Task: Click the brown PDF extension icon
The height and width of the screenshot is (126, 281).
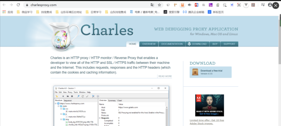Action: (x=253, y=5)
